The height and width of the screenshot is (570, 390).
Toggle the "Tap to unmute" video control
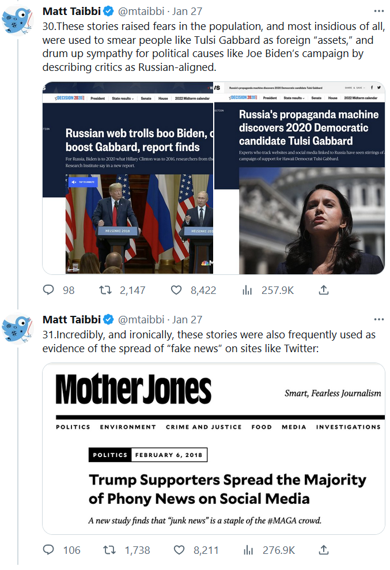coord(84,182)
